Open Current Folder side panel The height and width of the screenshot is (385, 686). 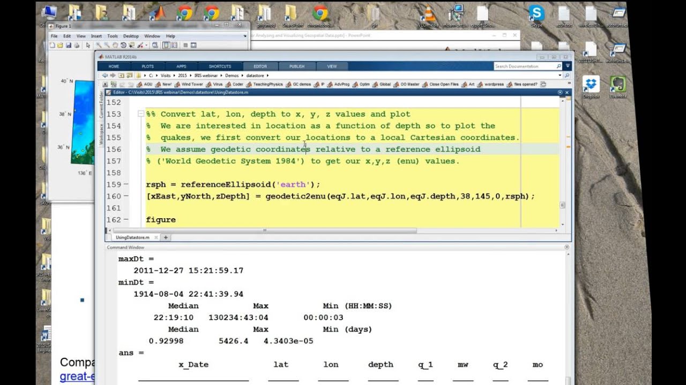[x=101, y=104]
